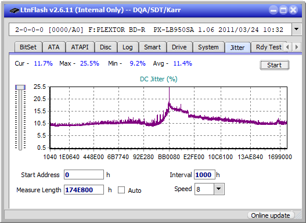Click the vertical scale slider handle
Screen dimensions: 306x223
[20, 87]
